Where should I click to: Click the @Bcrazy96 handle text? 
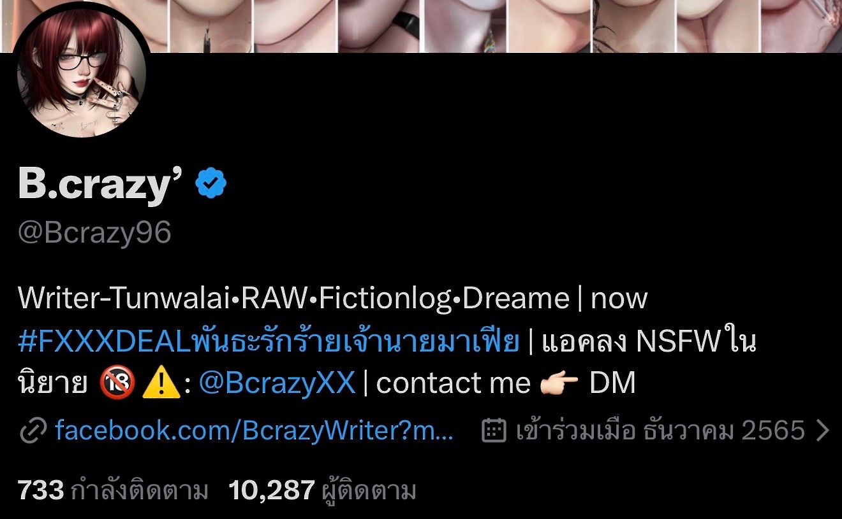click(x=95, y=234)
